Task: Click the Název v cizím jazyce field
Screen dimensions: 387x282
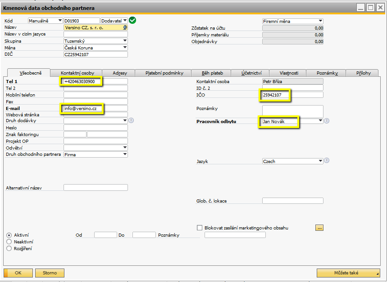Action: pos(96,34)
